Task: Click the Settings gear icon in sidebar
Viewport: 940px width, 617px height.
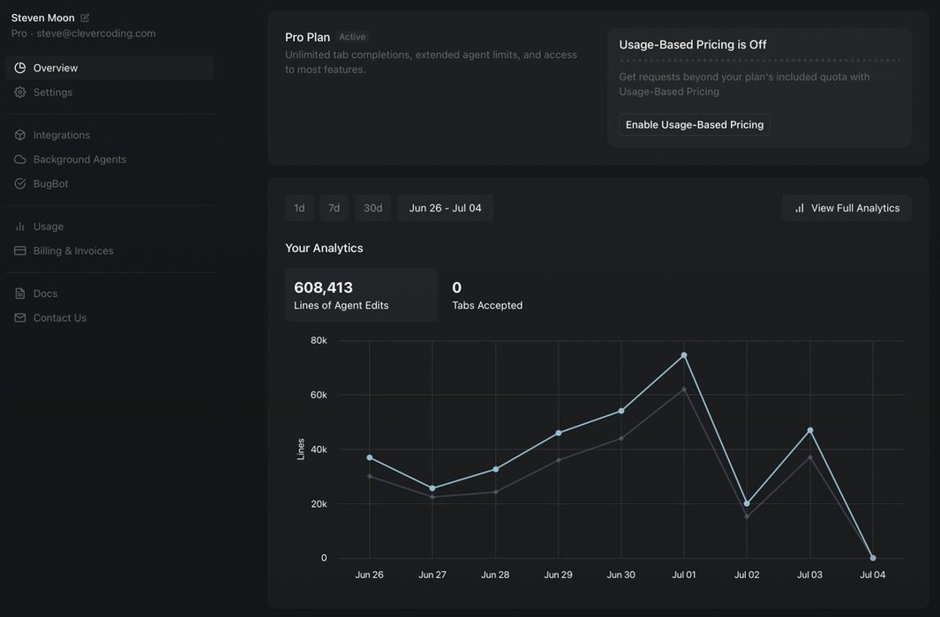Action: (x=20, y=93)
